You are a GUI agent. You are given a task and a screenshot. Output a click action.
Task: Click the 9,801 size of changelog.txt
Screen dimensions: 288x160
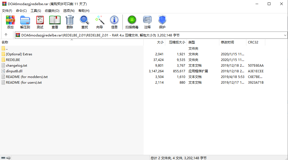click(x=159, y=65)
